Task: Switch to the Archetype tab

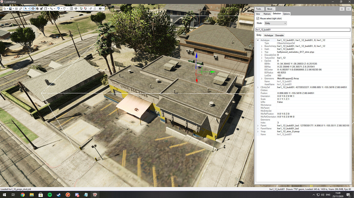Action: click(x=268, y=35)
